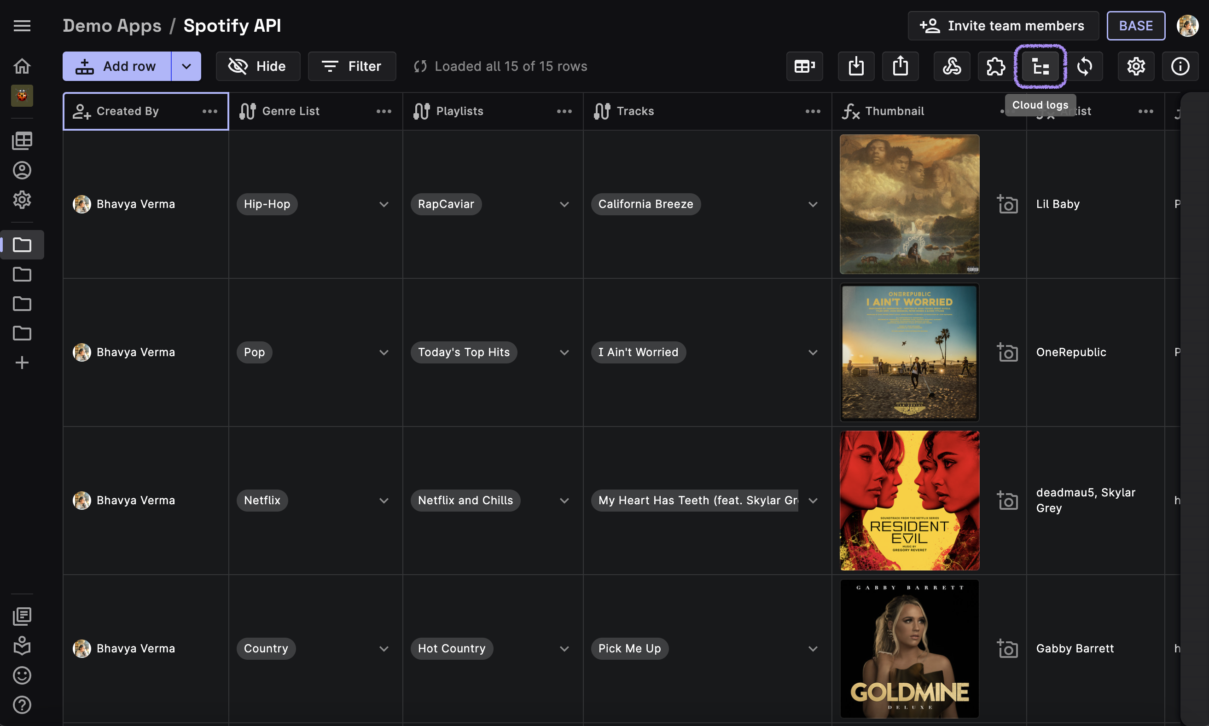Open the table information icon
The height and width of the screenshot is (726, 1209).
point(1180,66)
